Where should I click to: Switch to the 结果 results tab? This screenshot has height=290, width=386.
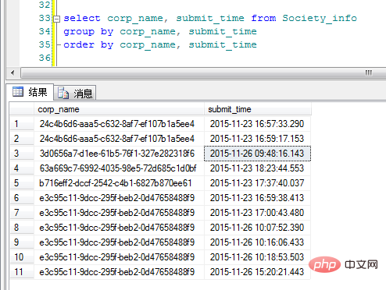30,92
